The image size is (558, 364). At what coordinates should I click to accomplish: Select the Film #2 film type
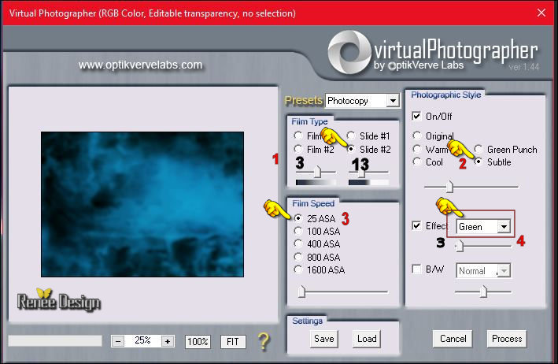298,149
